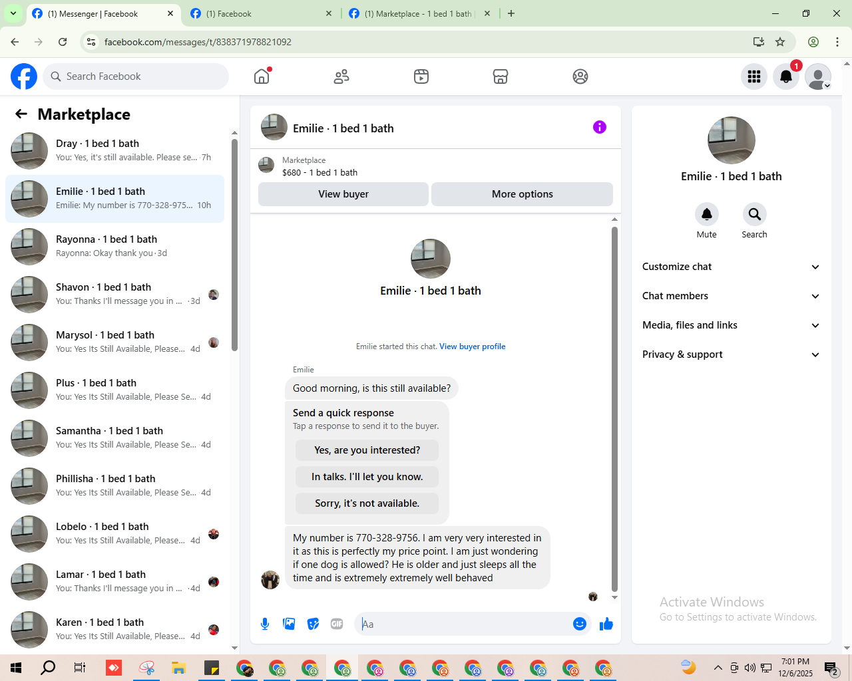Viewport: 852px width, 681px height.
Task: Open Windows taskbar search
Action: [x=48, y=668]
